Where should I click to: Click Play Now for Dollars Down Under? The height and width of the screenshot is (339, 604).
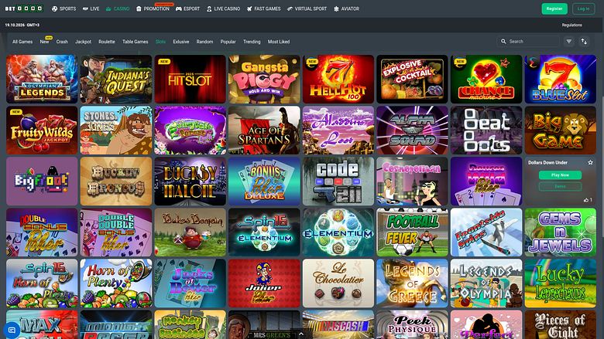point(560,175)
